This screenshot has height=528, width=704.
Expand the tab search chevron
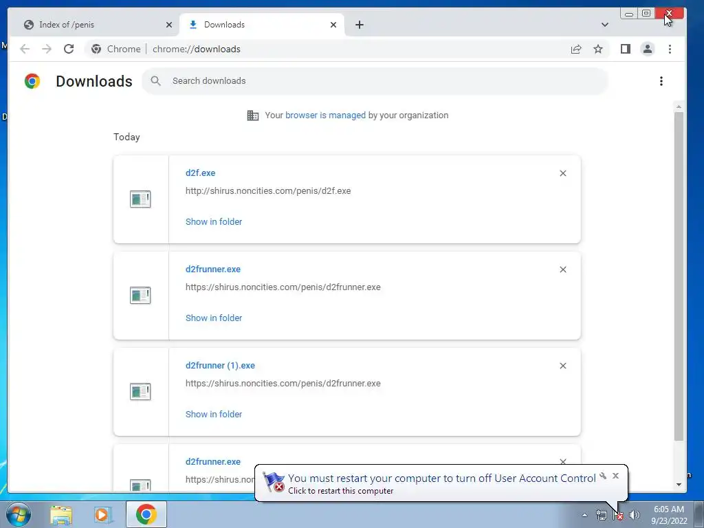tap(605, 25)
